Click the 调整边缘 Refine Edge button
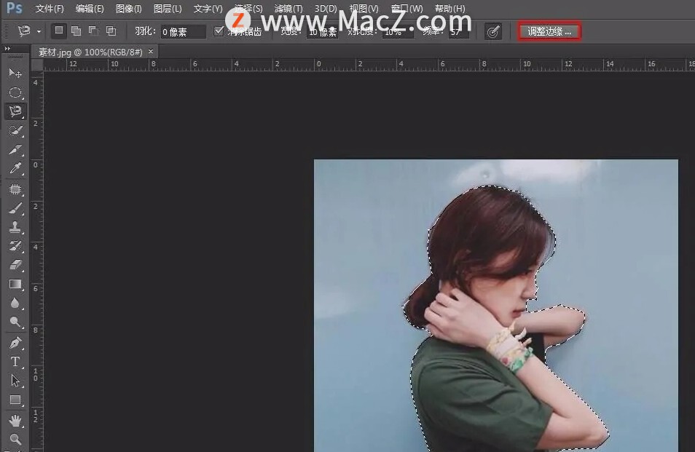The image size is (695, 452). coord(549,31)
